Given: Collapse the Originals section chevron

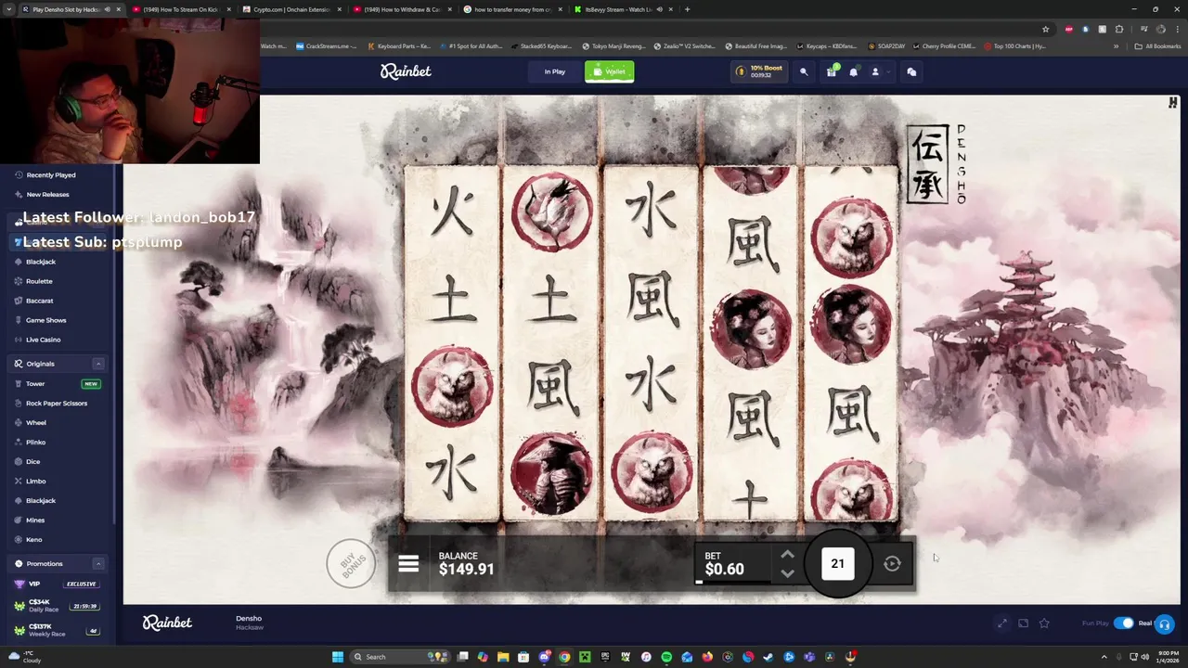Looking at the screenshot, I should pyautogui.click(x=97, y=364).
